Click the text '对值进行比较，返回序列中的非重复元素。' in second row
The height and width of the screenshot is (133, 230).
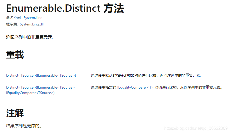click(188, 87)
